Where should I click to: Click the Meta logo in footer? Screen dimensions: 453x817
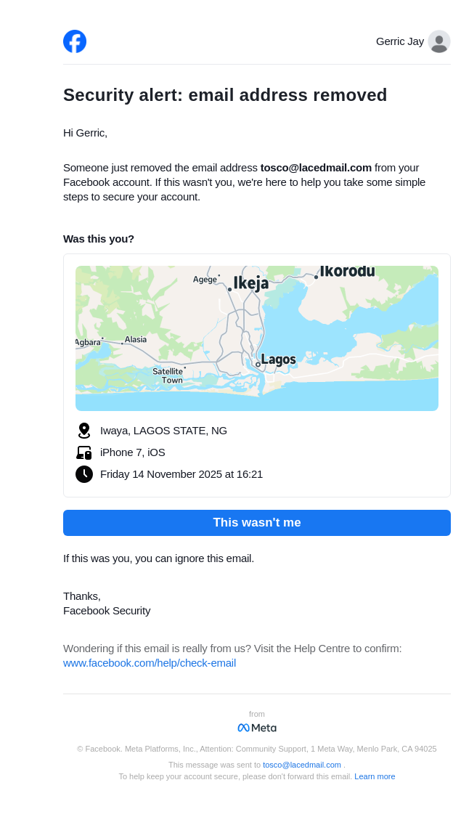tap(257, 728)
